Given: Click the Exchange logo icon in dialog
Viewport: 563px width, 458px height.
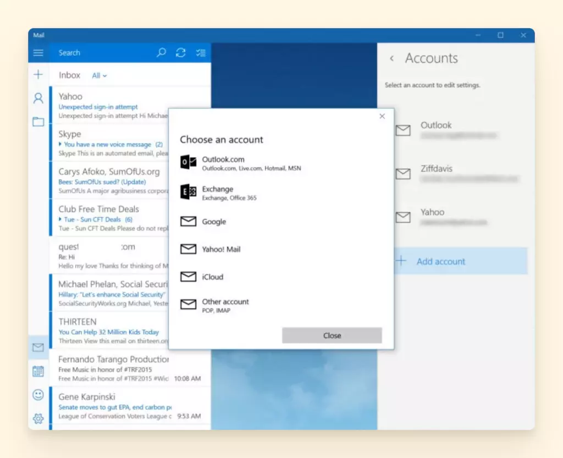Looking at the screenshot, I should point(188,192).
